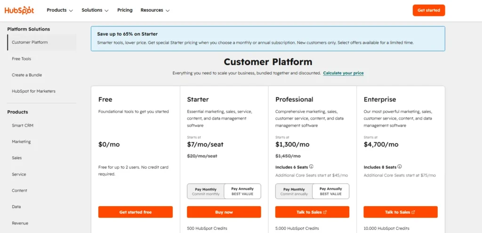482x233 pixels.
Task: Open HubSpot for Marketers in sidebar
Action: (x=33, y=91)
